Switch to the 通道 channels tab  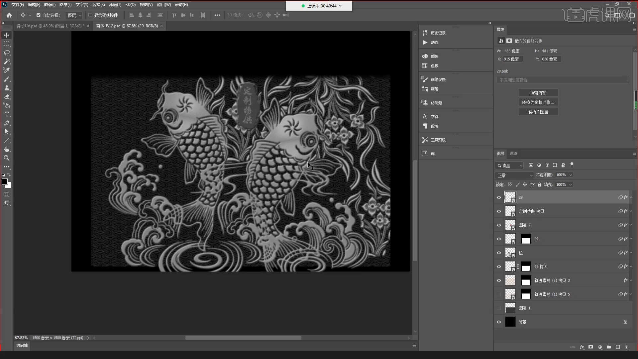click(513, 154)
